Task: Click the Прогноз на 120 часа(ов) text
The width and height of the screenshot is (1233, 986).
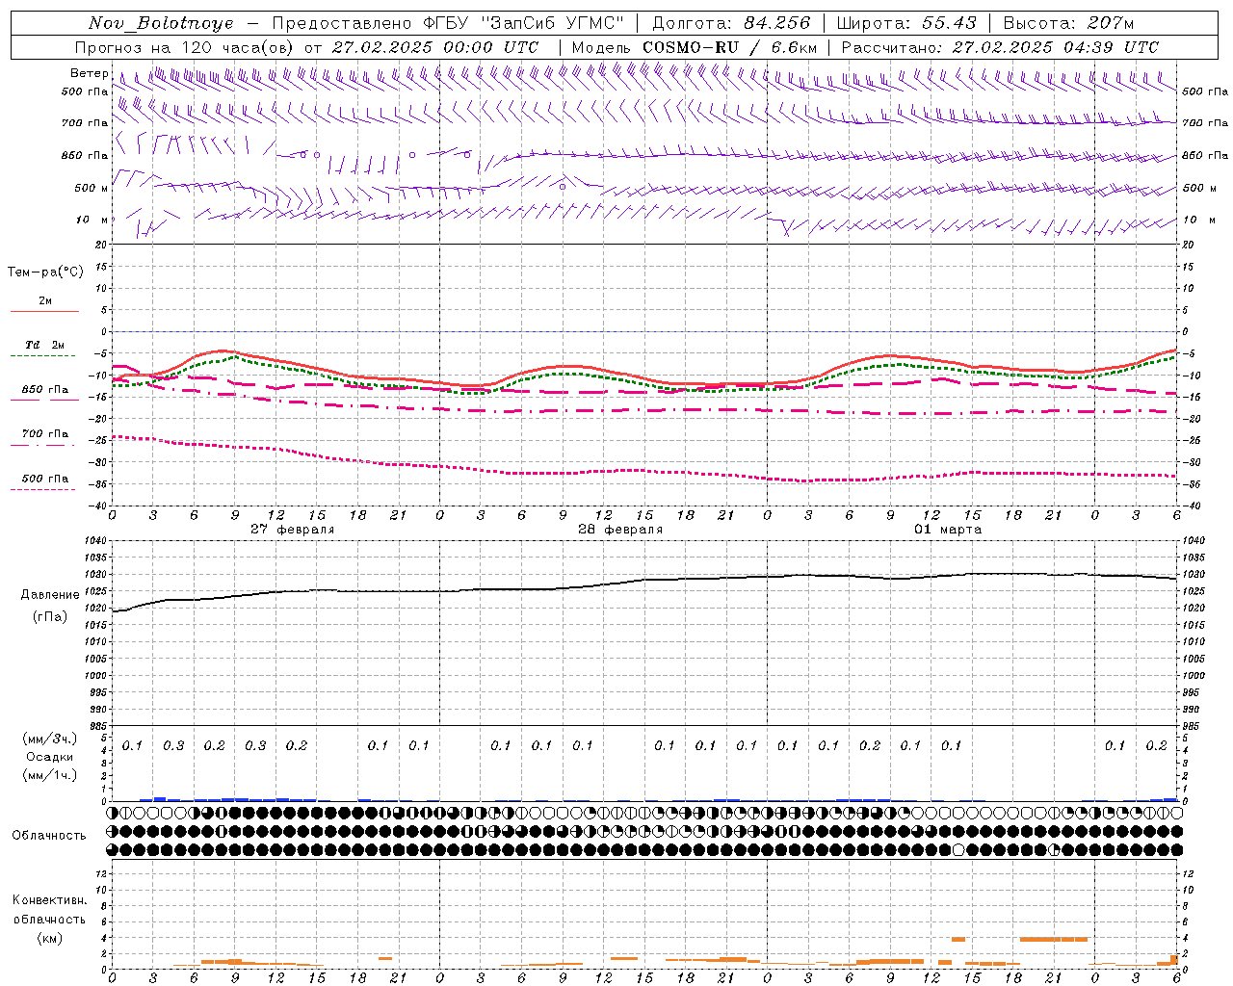Action: click(x=185, y=47)
